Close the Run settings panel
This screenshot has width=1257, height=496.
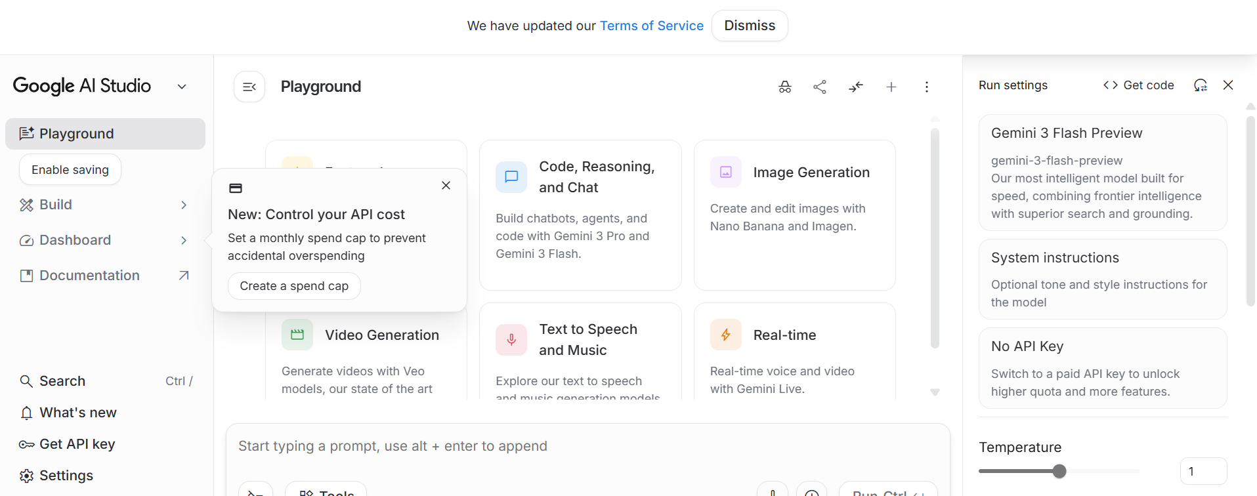[x=1228, y=85]
